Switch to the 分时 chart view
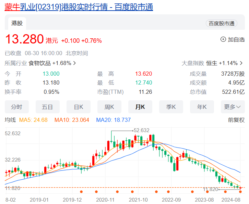This screenshot has width=249, height=204. pos(16,107)
